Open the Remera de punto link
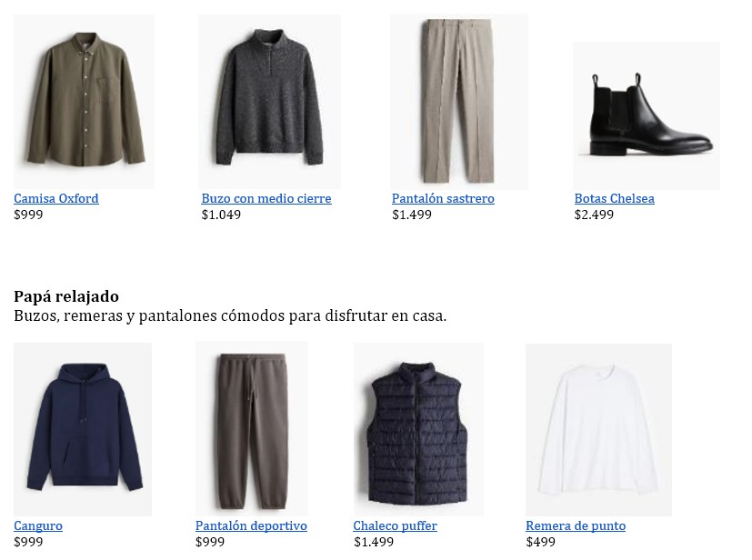 (576, 526)
